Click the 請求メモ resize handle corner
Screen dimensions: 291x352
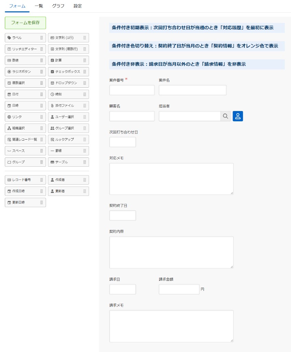pos(232,341)
